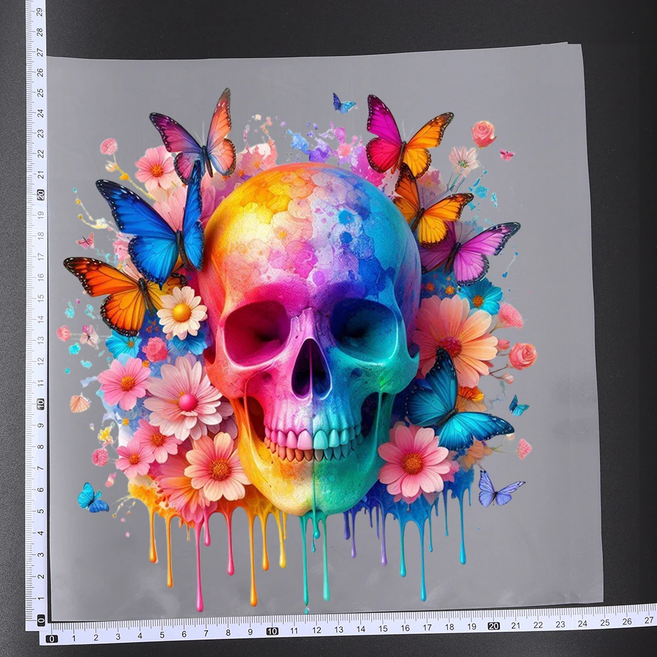
Task: Click the 0 mark on the bottom ruler
Action: point(51,639)
